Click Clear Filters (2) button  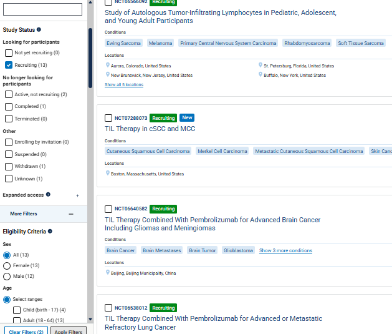tap(26, 332)
